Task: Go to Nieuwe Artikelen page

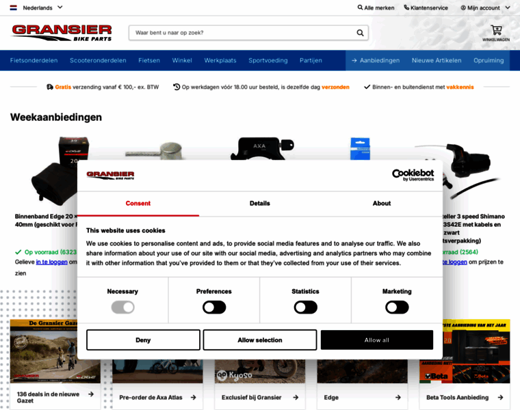Action: (437, 60)
